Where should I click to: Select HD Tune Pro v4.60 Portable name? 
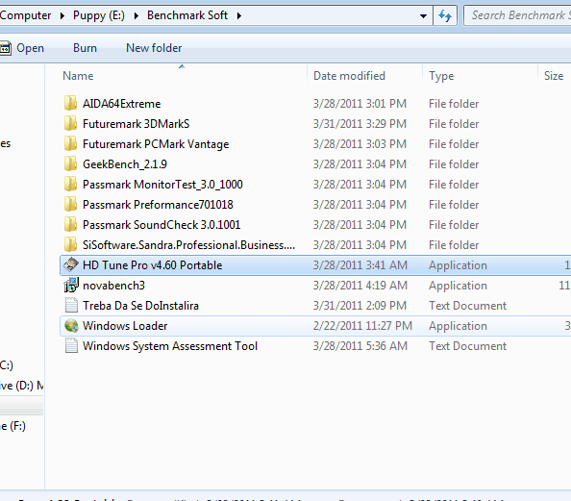pos(152,264)
